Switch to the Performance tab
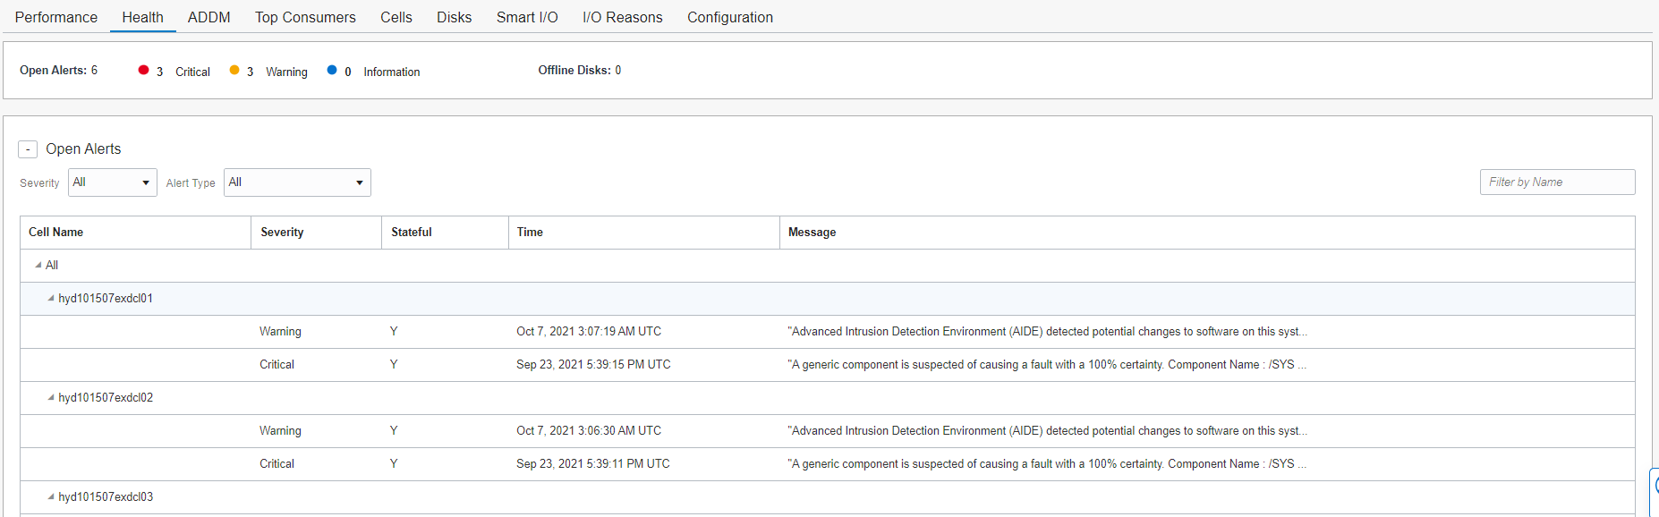Viewport: 1659px width, 517px height. click(56, 17)
